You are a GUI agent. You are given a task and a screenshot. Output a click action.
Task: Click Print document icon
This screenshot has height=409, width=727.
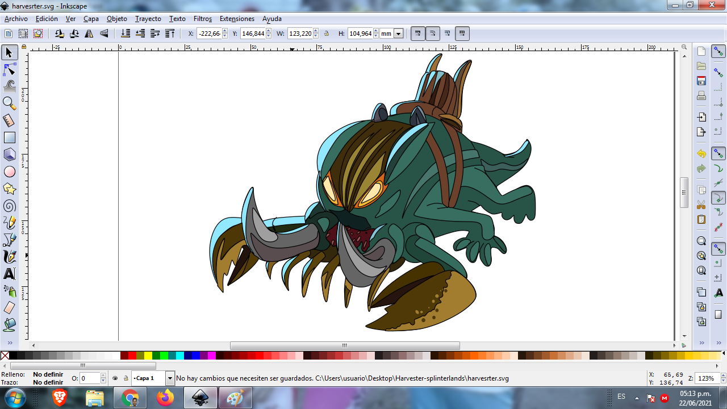(701, 95)
